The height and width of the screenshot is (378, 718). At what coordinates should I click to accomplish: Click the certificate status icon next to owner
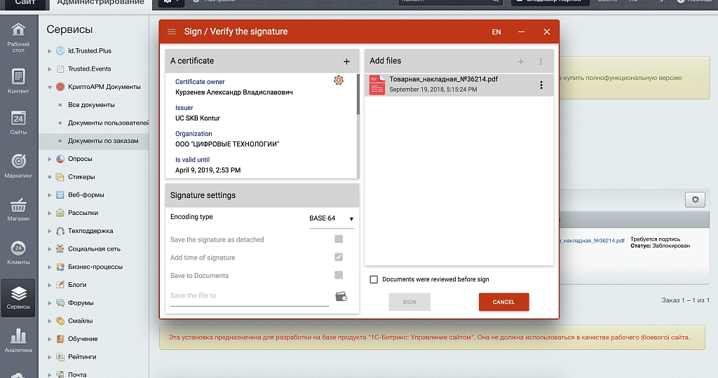(x=339, y=80)
